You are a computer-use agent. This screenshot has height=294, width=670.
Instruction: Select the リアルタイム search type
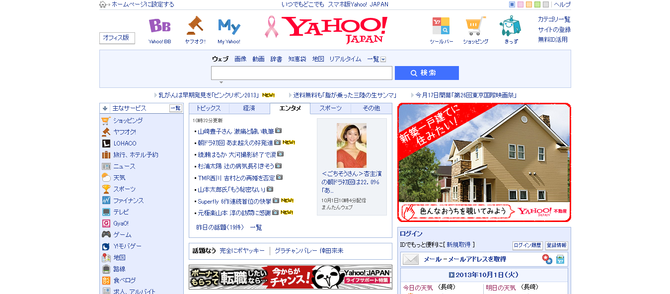345,59
